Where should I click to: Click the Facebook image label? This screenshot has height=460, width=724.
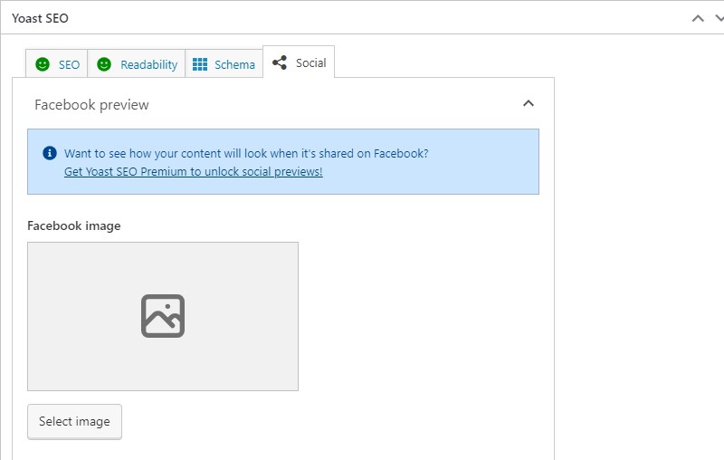pos(74,225)
